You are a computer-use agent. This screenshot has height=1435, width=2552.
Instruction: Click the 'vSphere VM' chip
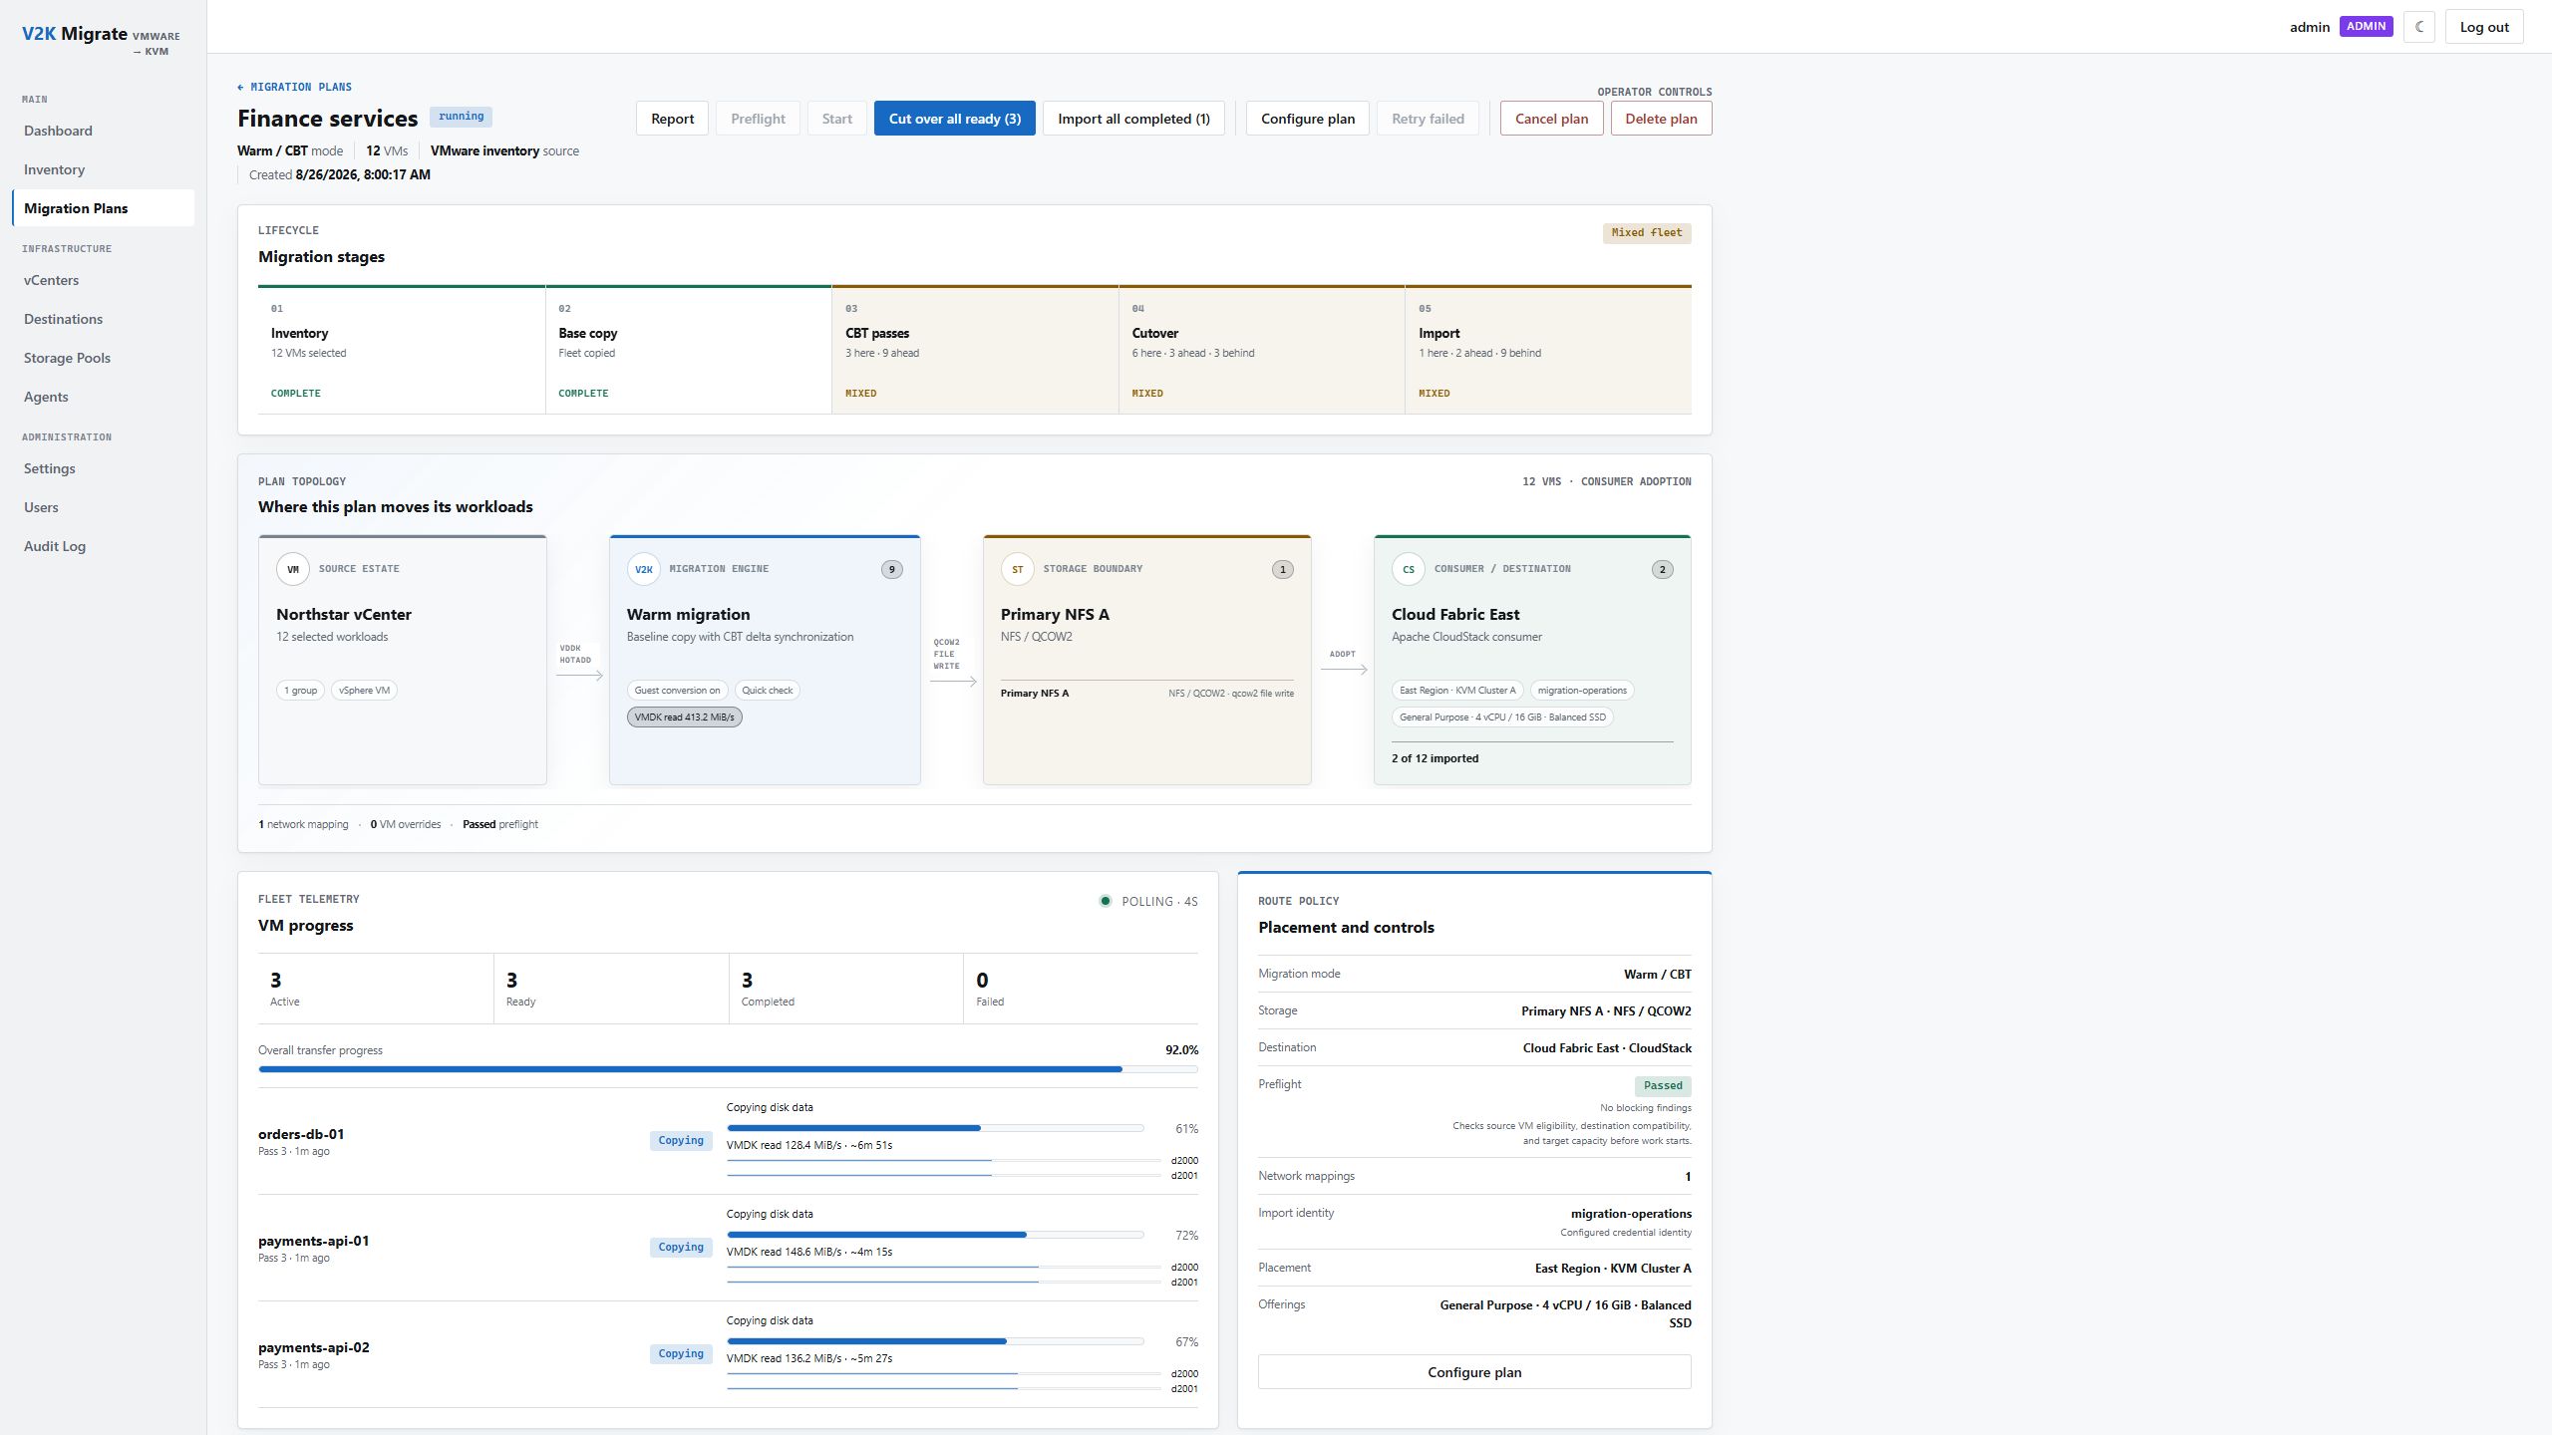point(364,691)
